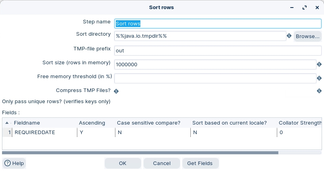The image size is (324, 171).
Task: Open Help using the question mark button
Action: tap(14, 163)
